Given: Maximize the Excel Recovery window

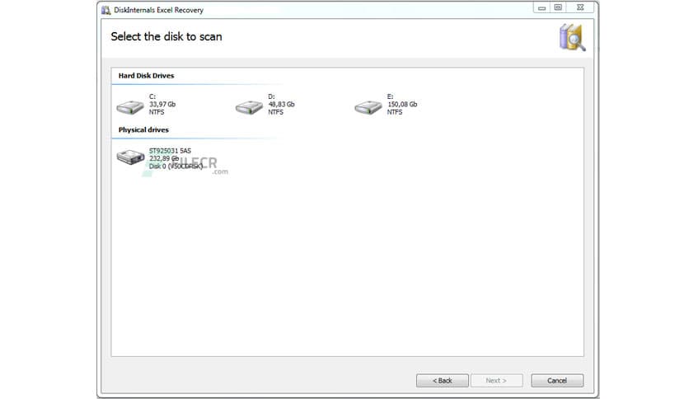Looking at the screenshot, I should (x=558, y=7).
